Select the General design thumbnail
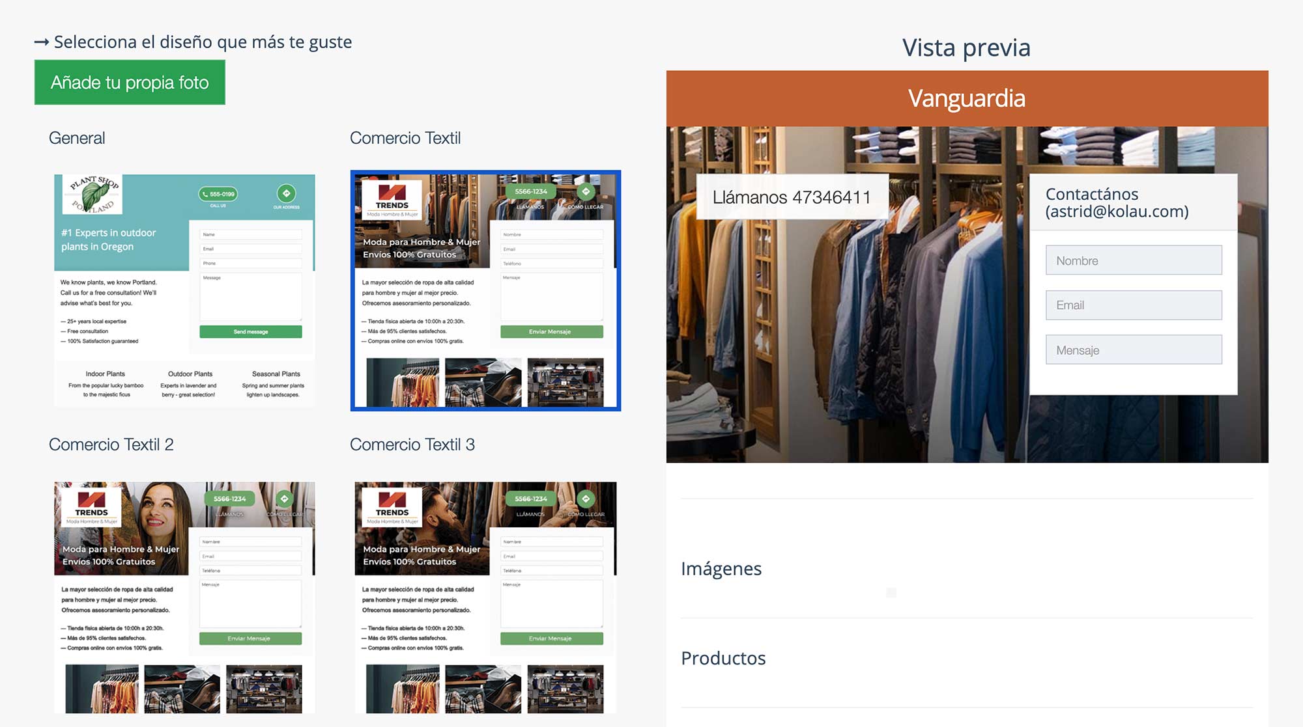Image resolution: width=1303 pixels, height=727 pixels. (184, 290)
